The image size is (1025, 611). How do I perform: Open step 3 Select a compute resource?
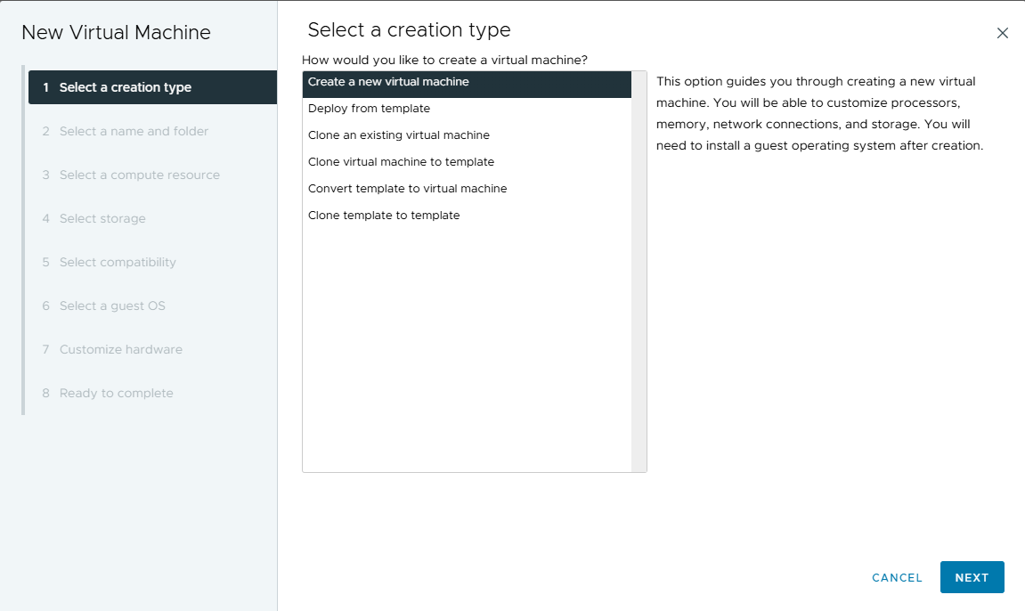(139, 175)
